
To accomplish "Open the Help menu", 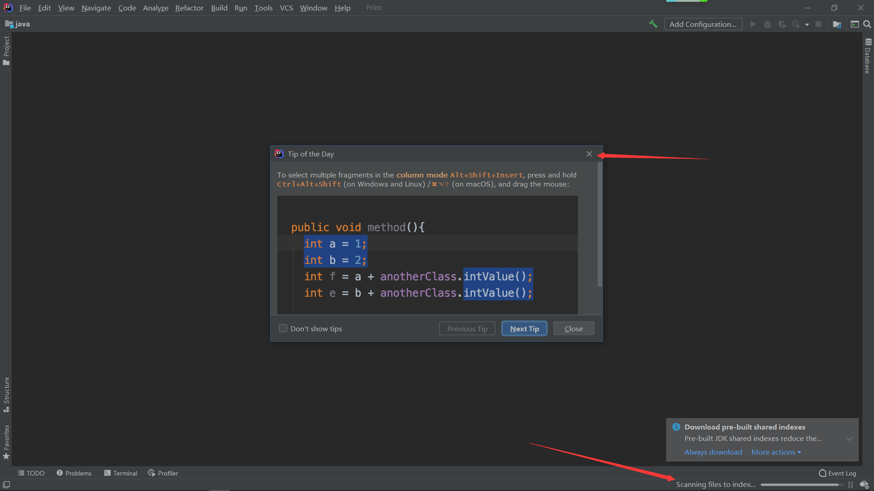I will point(342,8).
